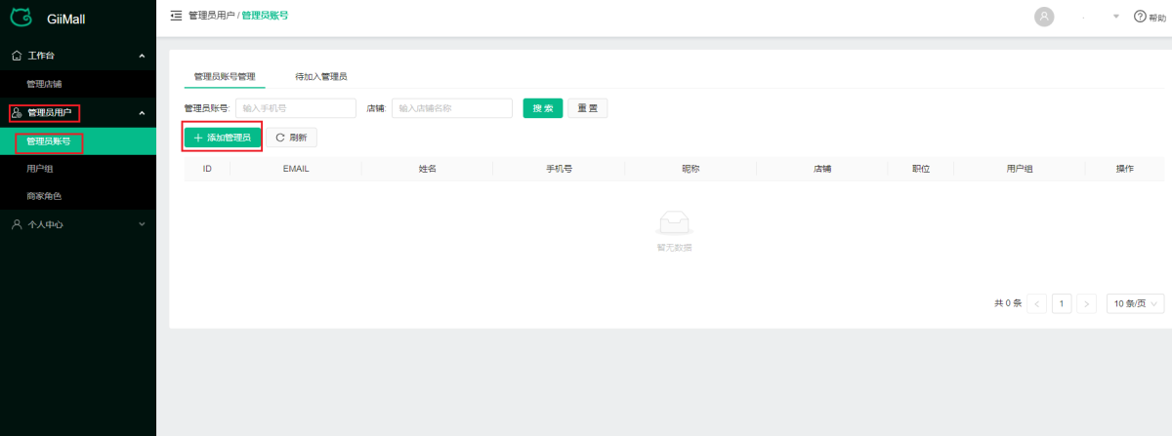Open 商家角色 in the sidebar
Viewport: 1172px width, 436px height.
coord(44,196)
